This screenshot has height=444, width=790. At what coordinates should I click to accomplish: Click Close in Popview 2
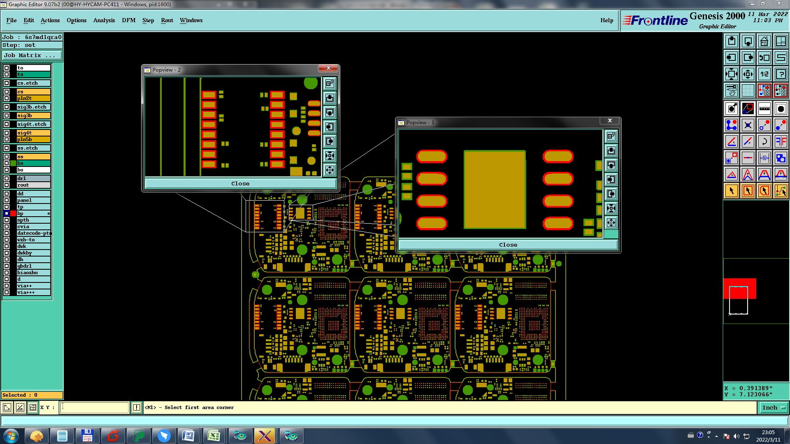click(x=240, y=183)
